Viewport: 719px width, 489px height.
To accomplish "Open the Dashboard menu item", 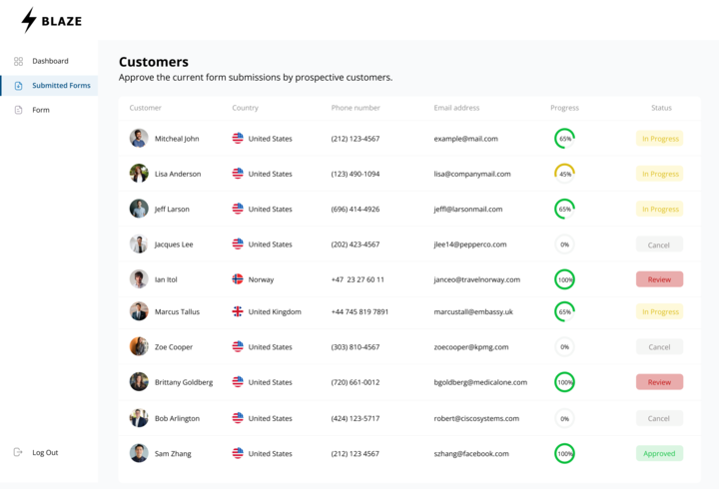I will (x=50, y=62).
